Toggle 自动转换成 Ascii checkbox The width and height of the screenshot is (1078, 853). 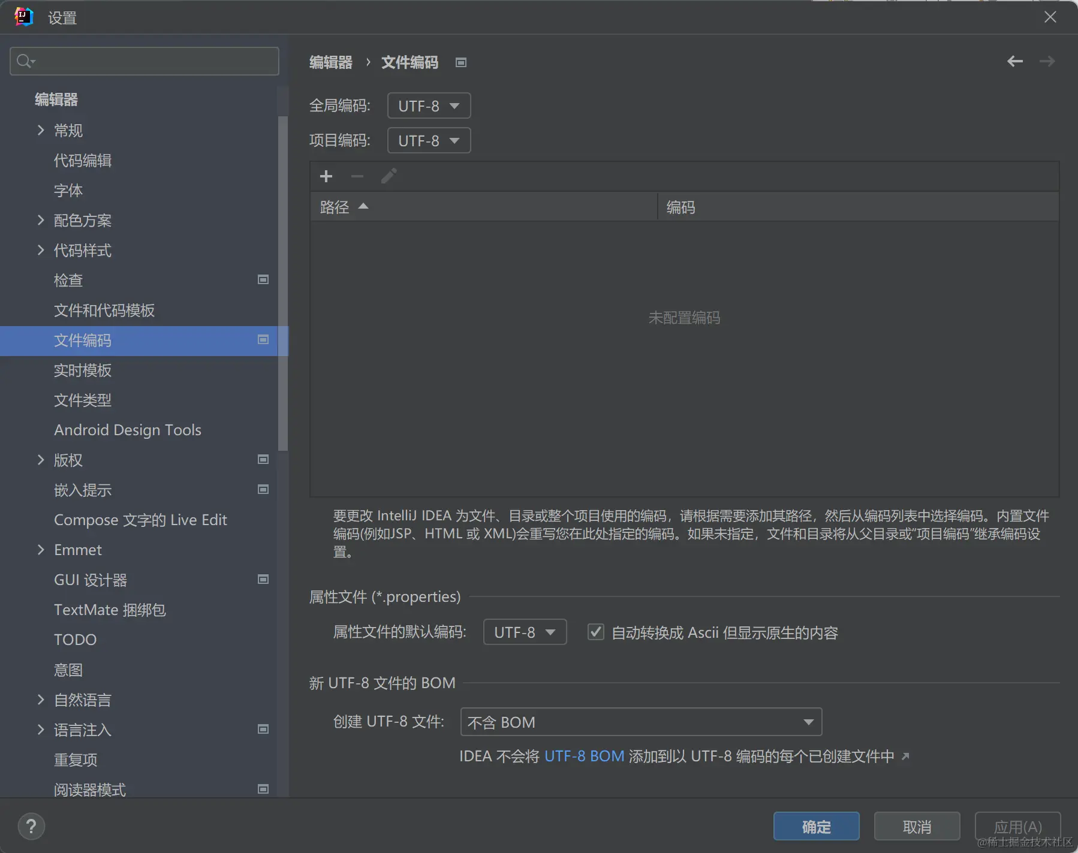pos(595,632)
